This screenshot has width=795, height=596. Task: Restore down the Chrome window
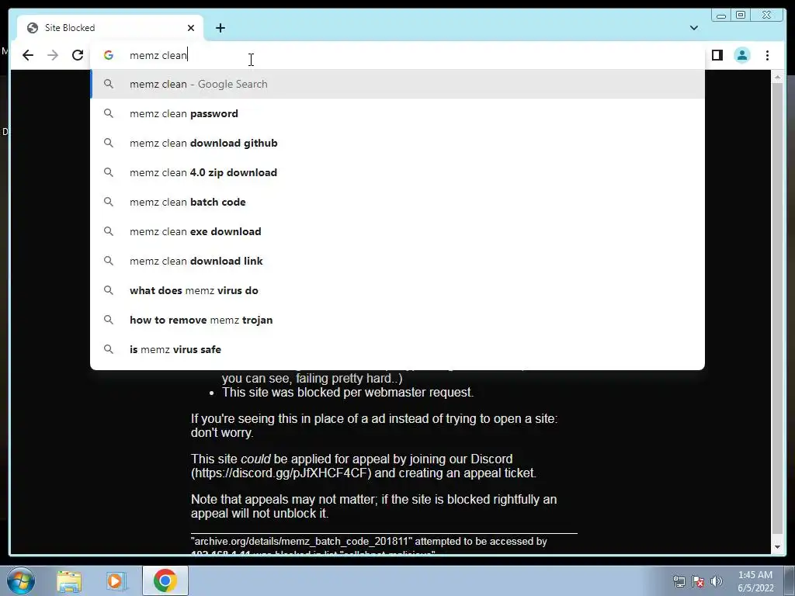coord(741,16)
